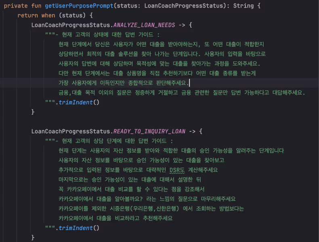
Task: Click the 'String' return type
Action: coord(243,6)
